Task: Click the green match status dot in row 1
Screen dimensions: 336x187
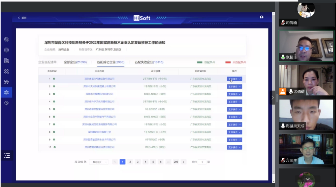Action: [x=54, y=79]
